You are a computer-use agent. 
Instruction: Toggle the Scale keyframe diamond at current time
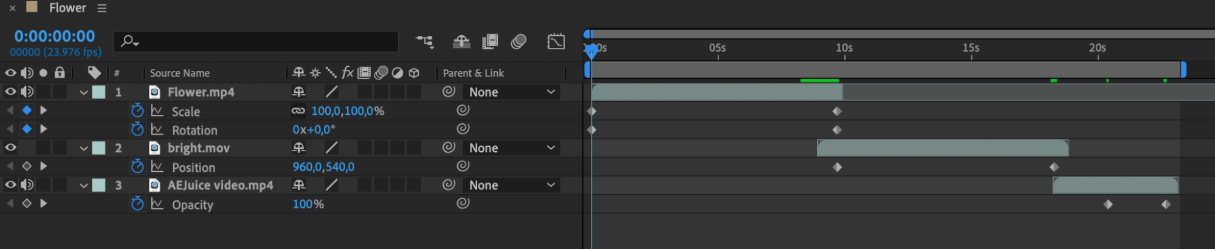(27, 111)
